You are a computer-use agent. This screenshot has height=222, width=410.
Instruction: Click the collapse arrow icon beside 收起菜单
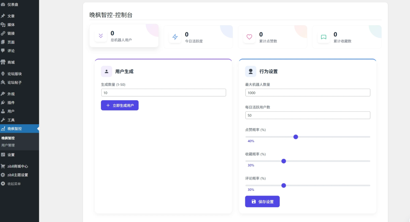pos(3,184)
